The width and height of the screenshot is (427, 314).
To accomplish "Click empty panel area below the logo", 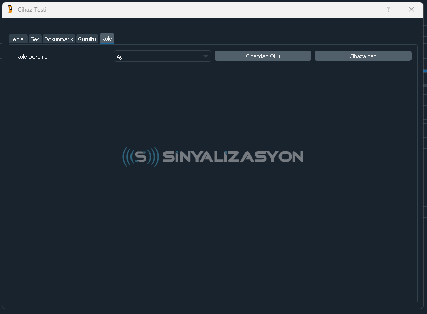I will pos(212,237).
